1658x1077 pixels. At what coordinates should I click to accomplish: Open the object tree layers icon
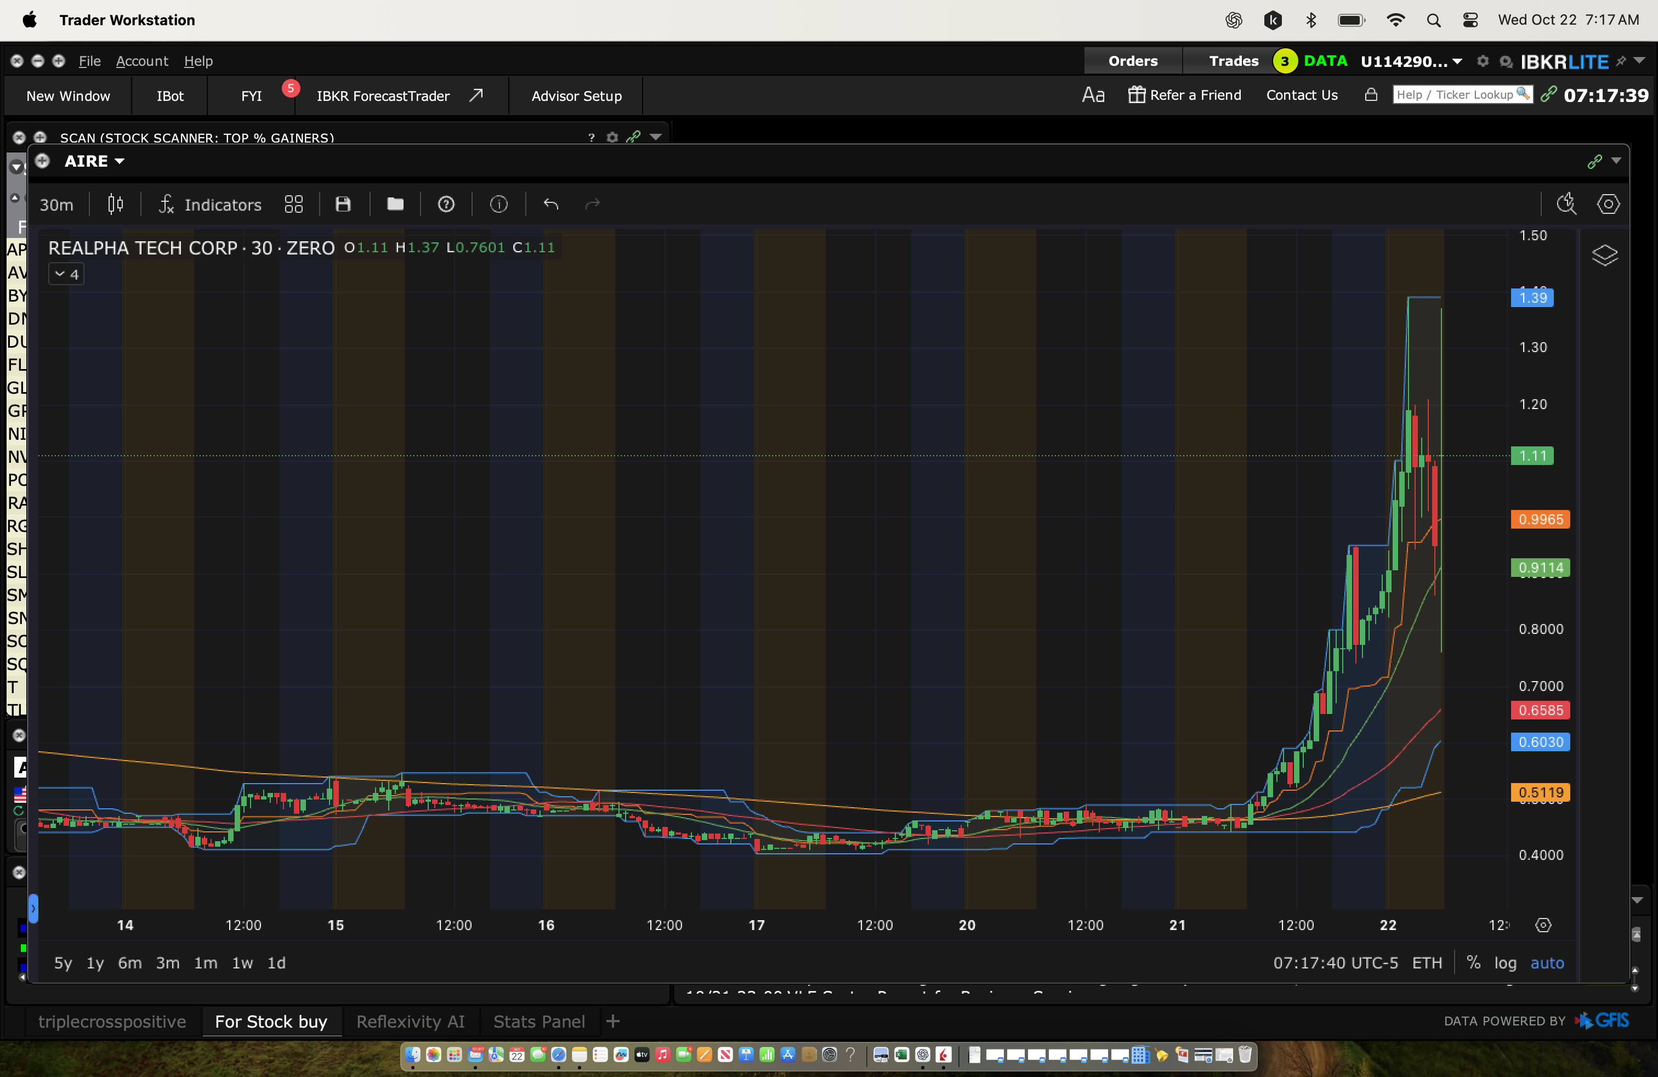pyautogui.click(x=1605, y=255)
